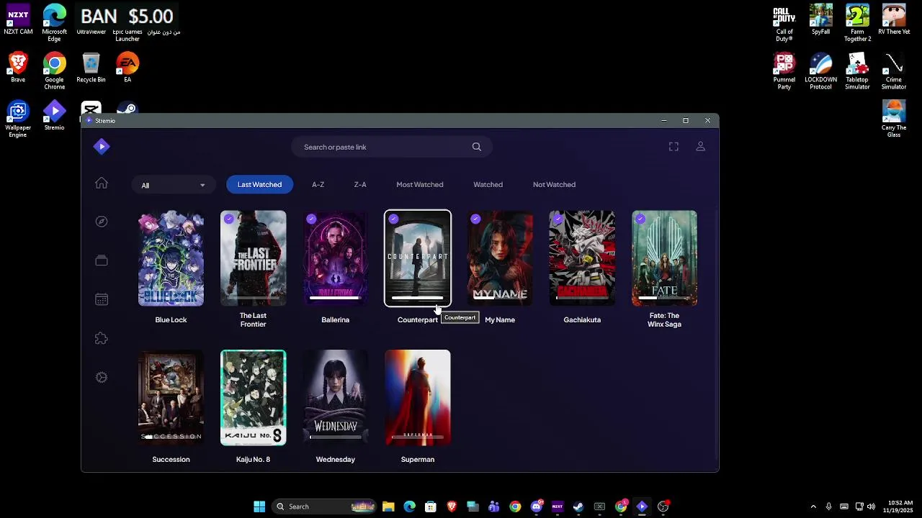Select the Last Watched sort tab
922x518 pixels.
point(259,184)
